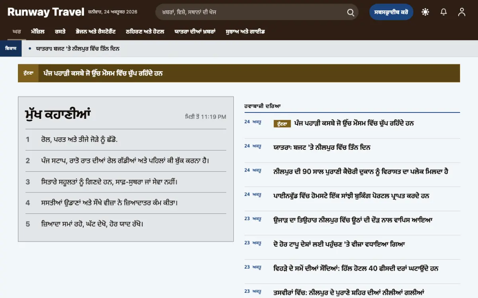Viewport: 478px width, 298px height.
Task: Open the feed story starting ਦੋ ਹੋਰ ਟਾਪੂ ਦੇਸ਼ਾਂ
Action: point(339,244)
